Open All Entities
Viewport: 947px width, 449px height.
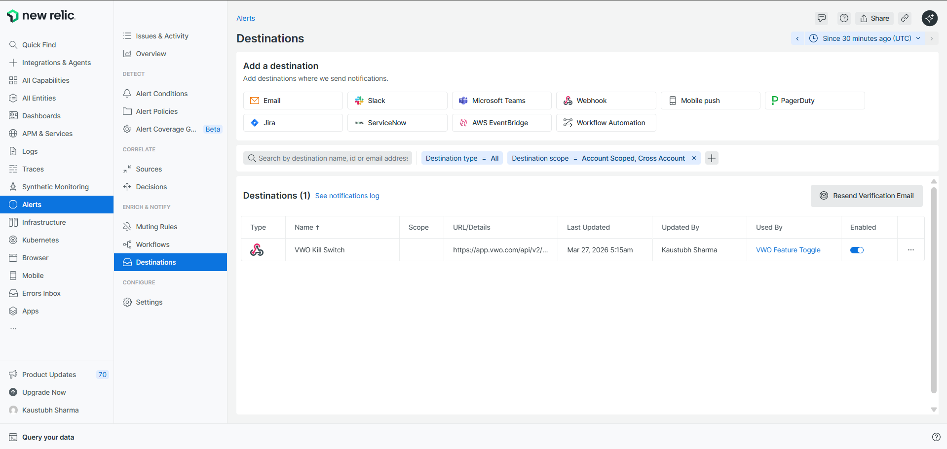click(x=57, y=98)
